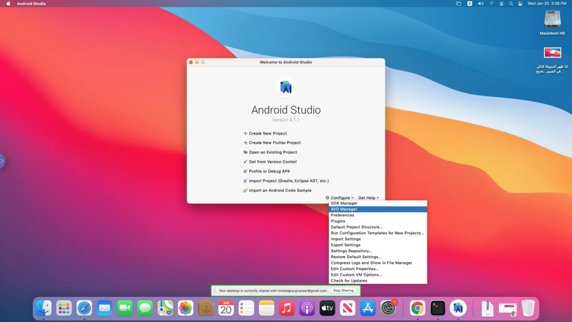Click the Stop Sharing button
Screen dimensions: 572x322
(x=344, y=291)
